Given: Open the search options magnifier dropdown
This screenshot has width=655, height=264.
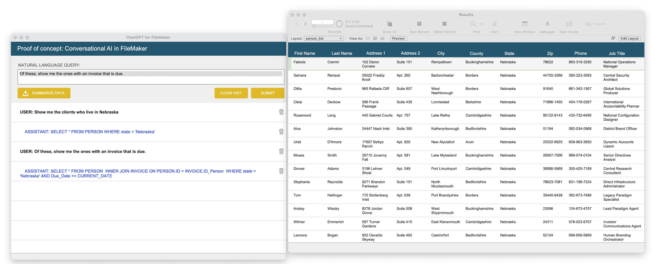Looking at the screenshot, I should (588, 24).
